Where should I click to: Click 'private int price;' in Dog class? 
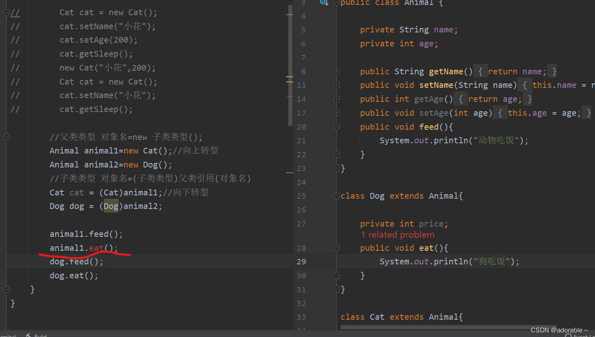click(404, 224)
